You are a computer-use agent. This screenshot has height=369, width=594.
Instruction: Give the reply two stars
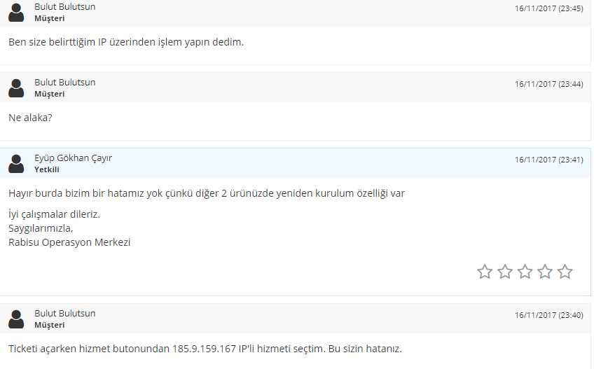(504, 272)
